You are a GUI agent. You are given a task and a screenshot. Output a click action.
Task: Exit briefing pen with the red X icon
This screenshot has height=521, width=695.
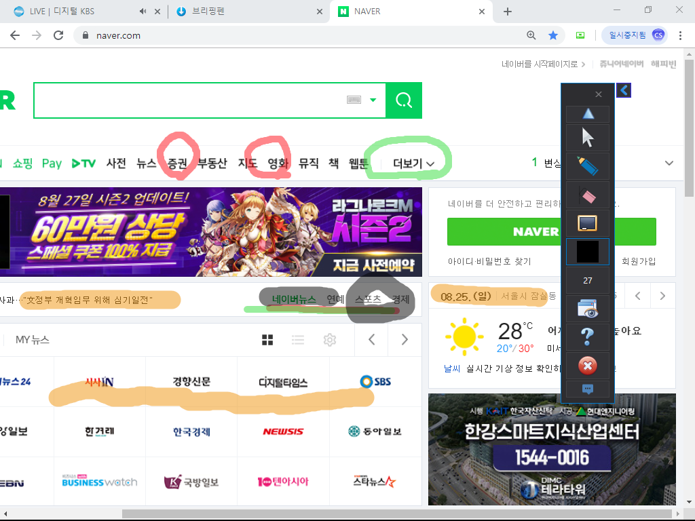point(588,366)
